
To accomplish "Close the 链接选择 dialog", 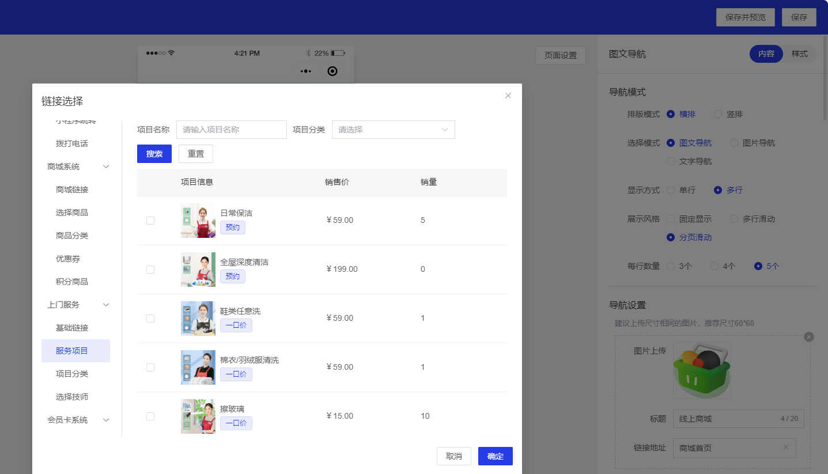I will click(x=508, y=95).
